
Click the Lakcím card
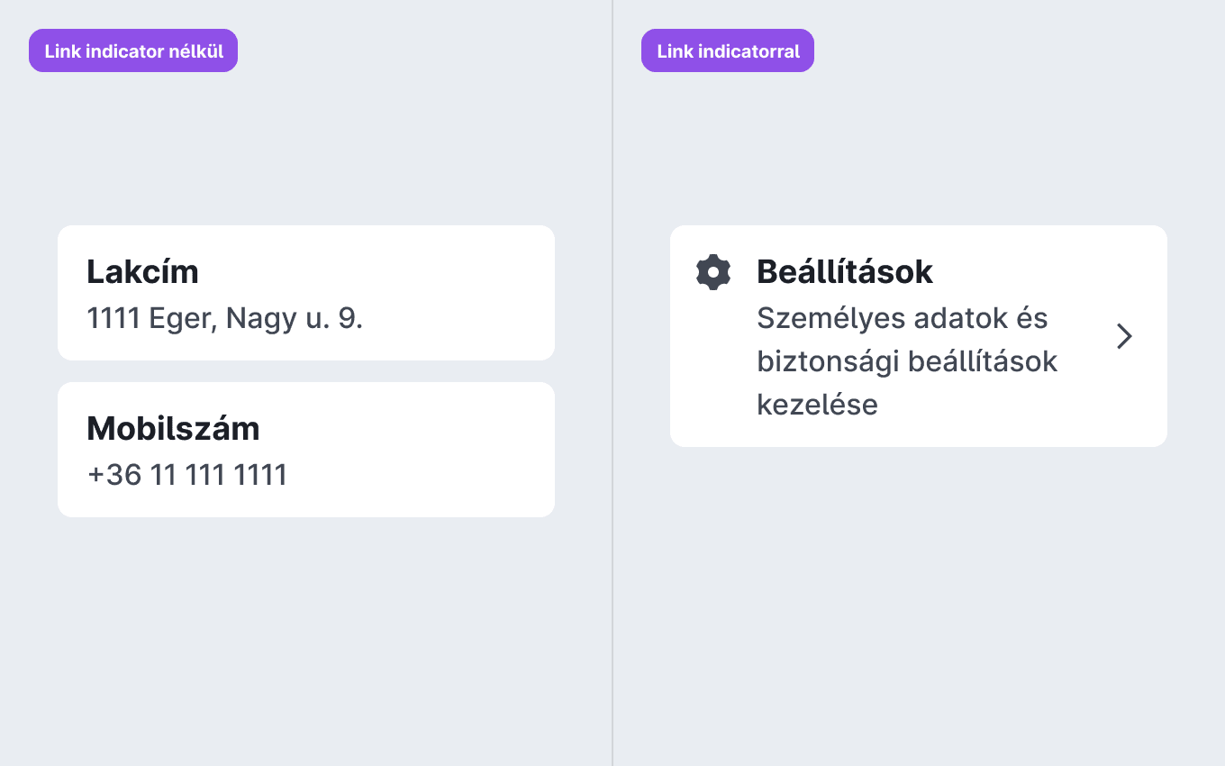pos(306,293)
